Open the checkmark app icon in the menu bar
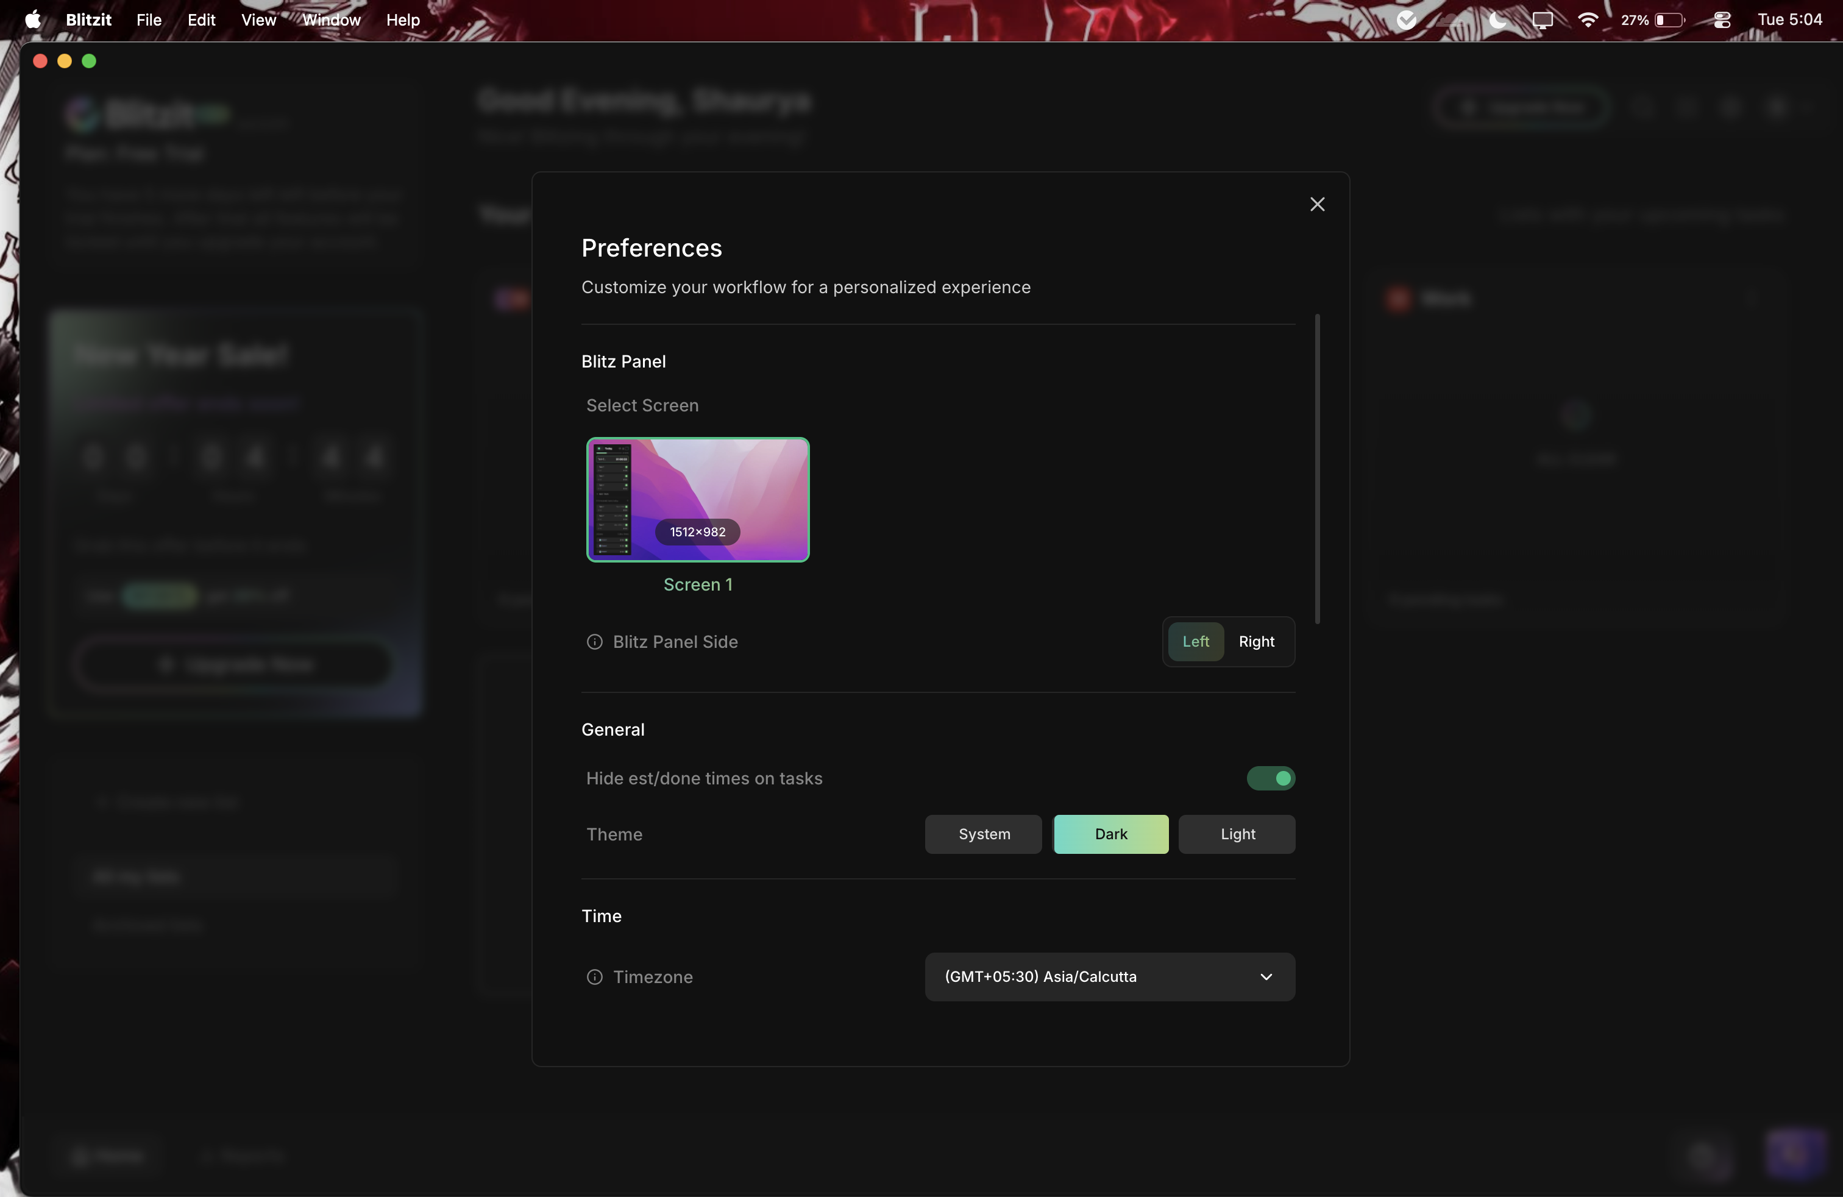The width and height of the screenshot is (1843, 1197). [1407, 20]
